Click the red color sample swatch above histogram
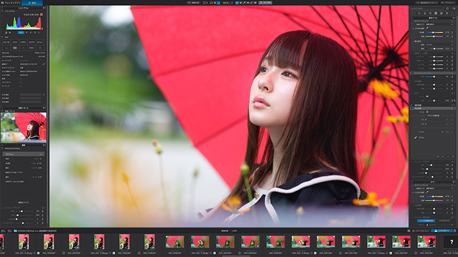The height and width of the screenshot is (257, 458). (41, 15)
